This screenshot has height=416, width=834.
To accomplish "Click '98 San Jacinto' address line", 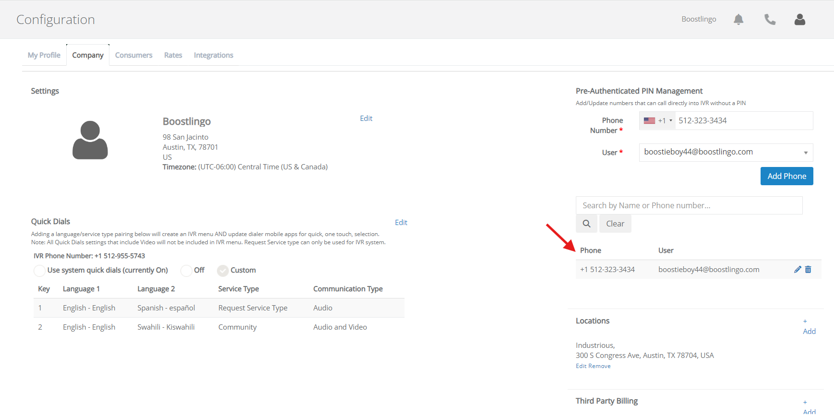I will pos(185,137).
